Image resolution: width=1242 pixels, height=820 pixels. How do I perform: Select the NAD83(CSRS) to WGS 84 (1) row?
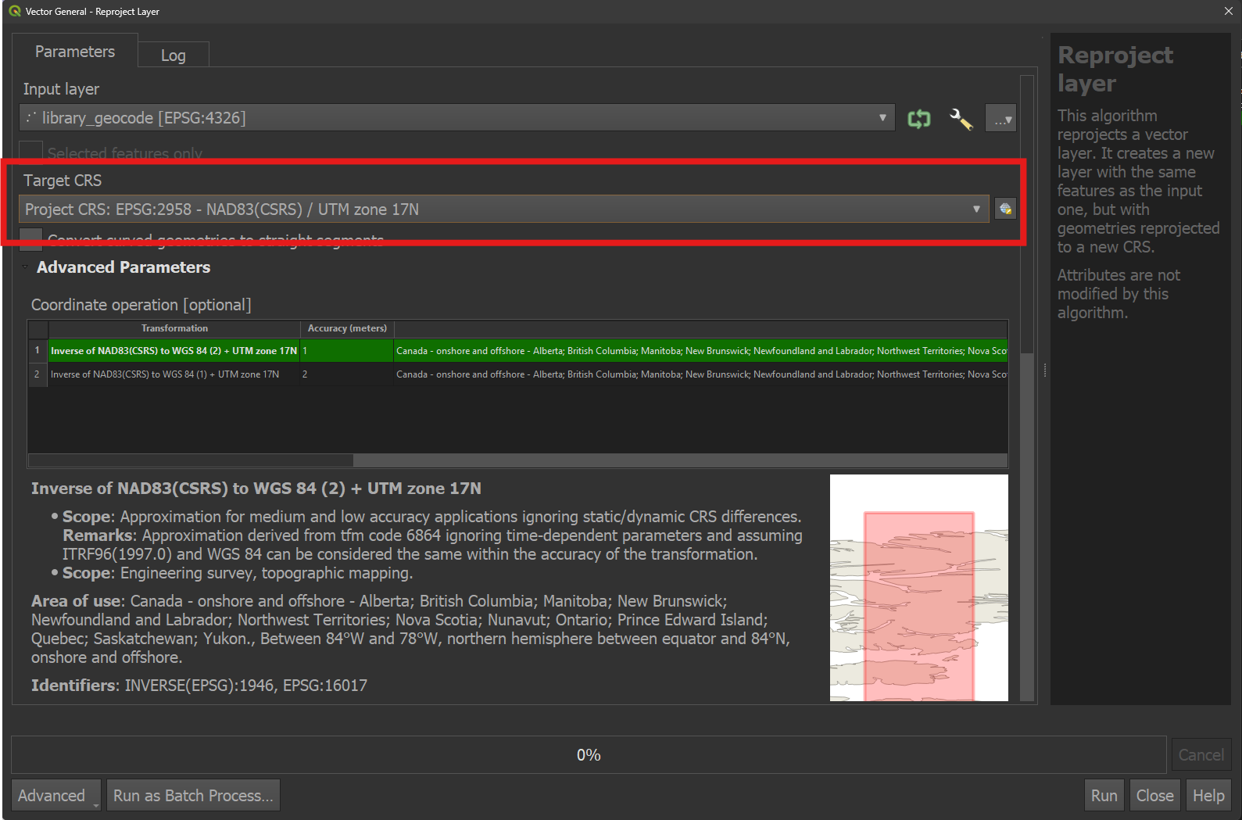517,374
